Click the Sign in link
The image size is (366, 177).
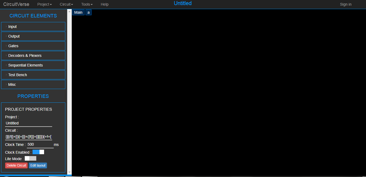click(x=346, y=4)
